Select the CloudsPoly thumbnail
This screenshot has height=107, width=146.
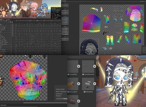click(73, 66)
